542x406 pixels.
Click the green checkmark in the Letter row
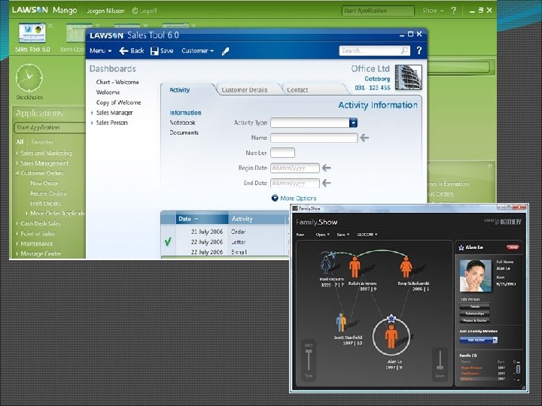coord(168,241)
